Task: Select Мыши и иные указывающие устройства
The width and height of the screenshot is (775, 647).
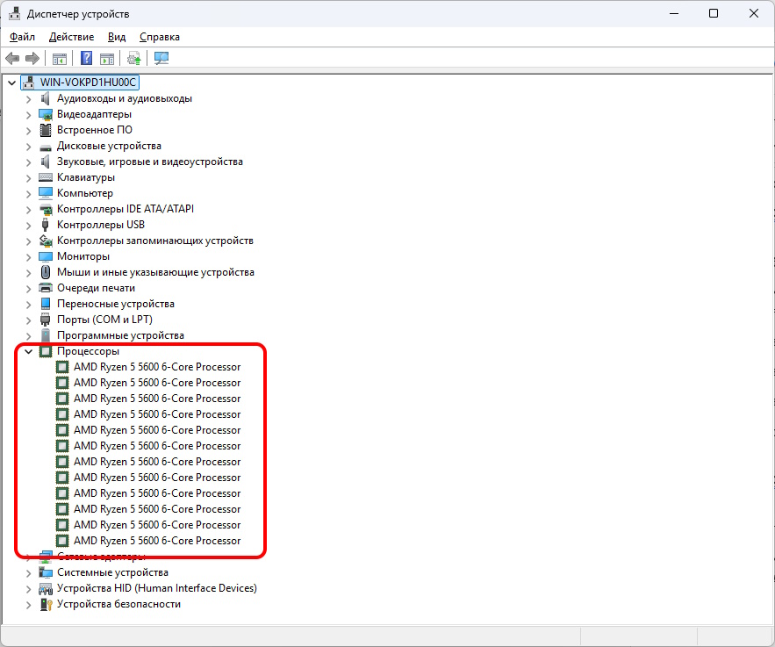Action: pyautogui.click(x=155, y=272)
